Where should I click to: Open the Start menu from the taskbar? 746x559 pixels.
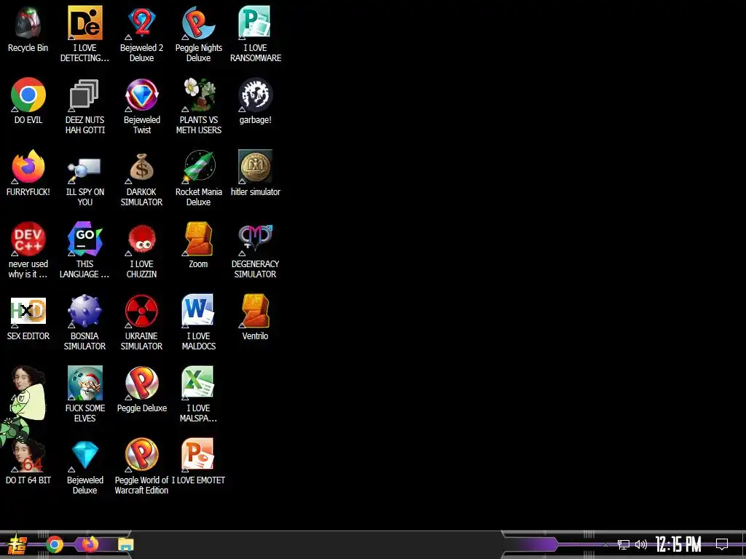(x=17, y=545)
